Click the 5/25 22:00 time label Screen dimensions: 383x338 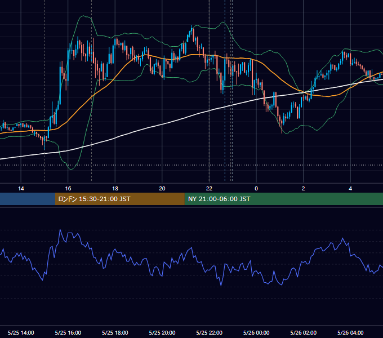210,332
